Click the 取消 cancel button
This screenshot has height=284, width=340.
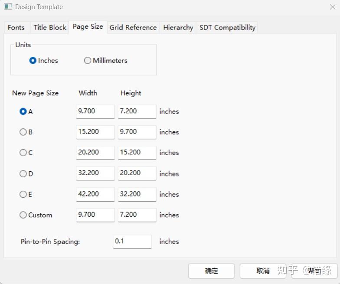coord(263,271)
